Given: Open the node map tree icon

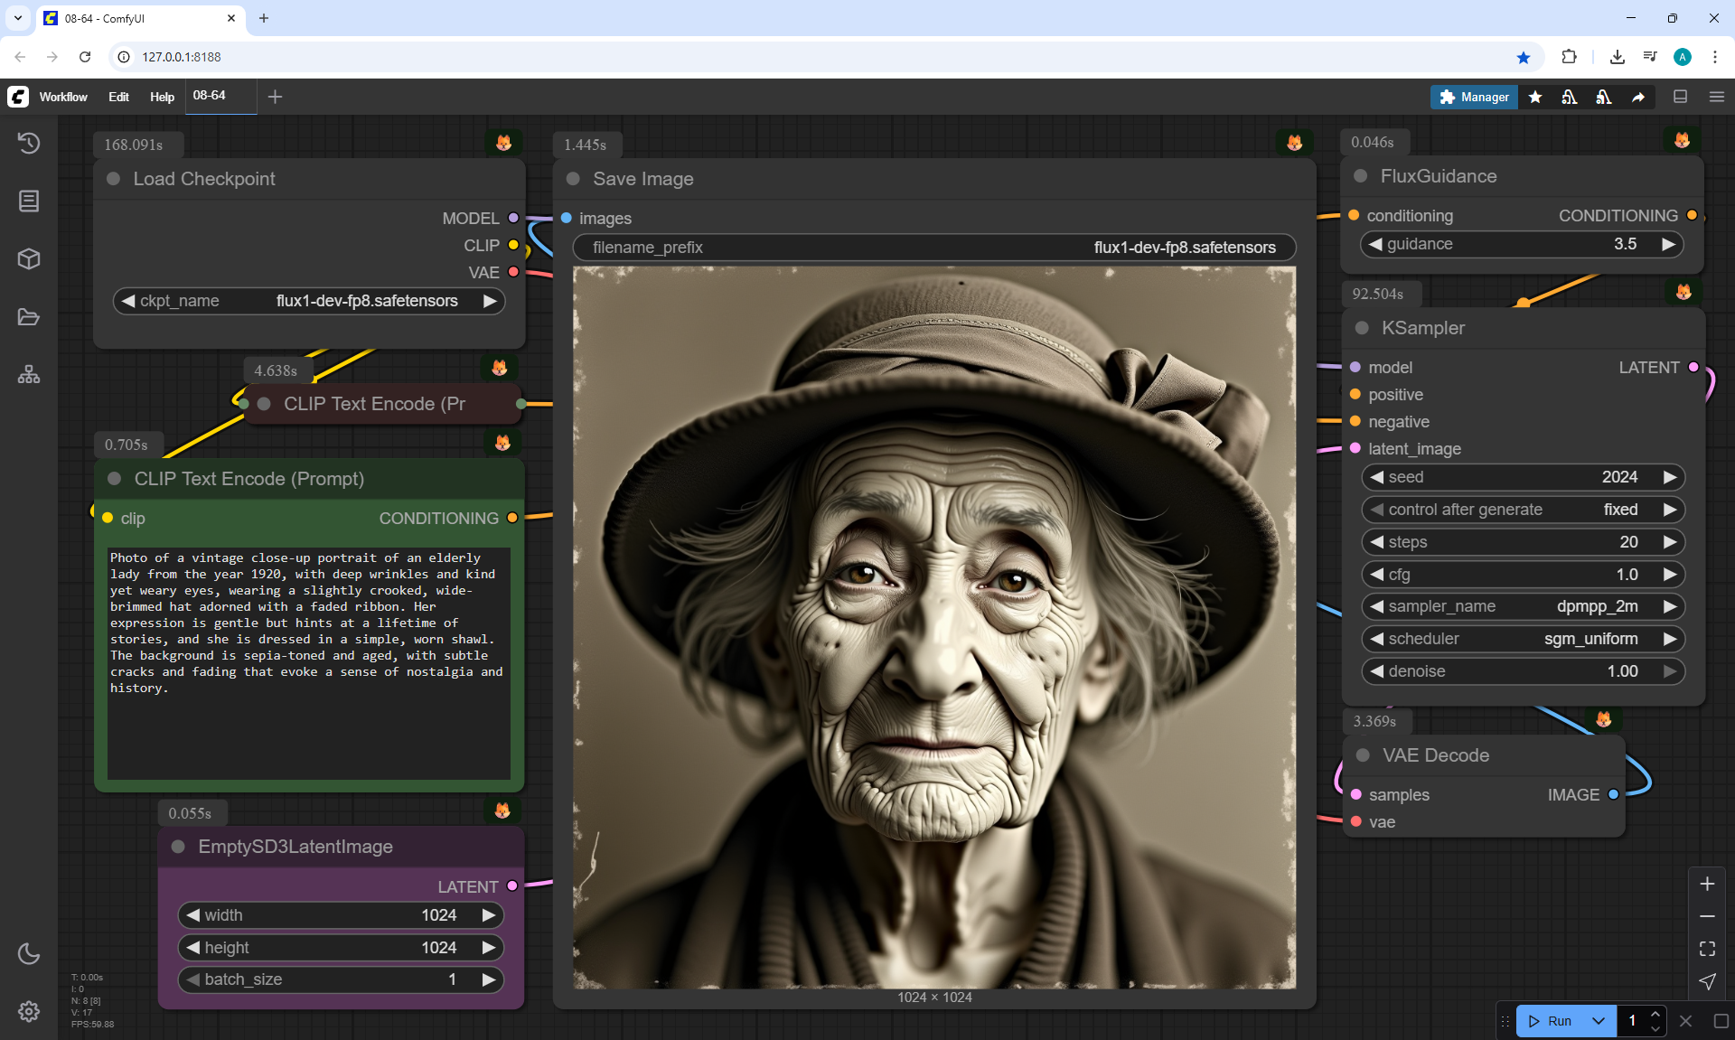Looking at the screenshot, I should point(29,374).
